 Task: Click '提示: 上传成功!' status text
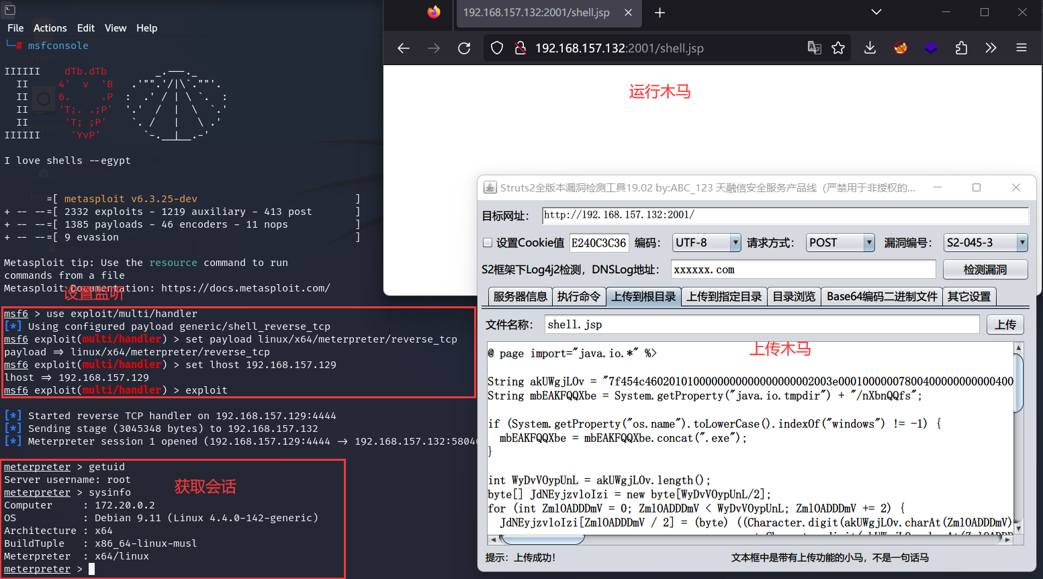click(520, 558)
